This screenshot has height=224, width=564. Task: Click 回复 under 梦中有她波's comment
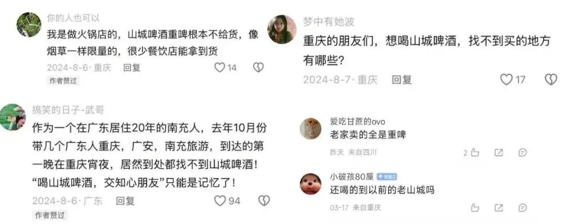(402, 79)
